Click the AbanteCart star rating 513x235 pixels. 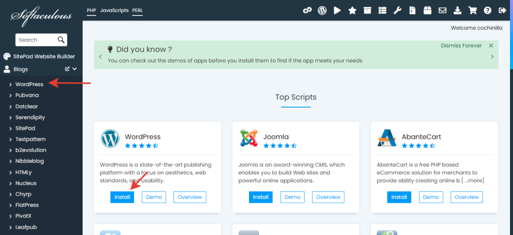(418, 146)
